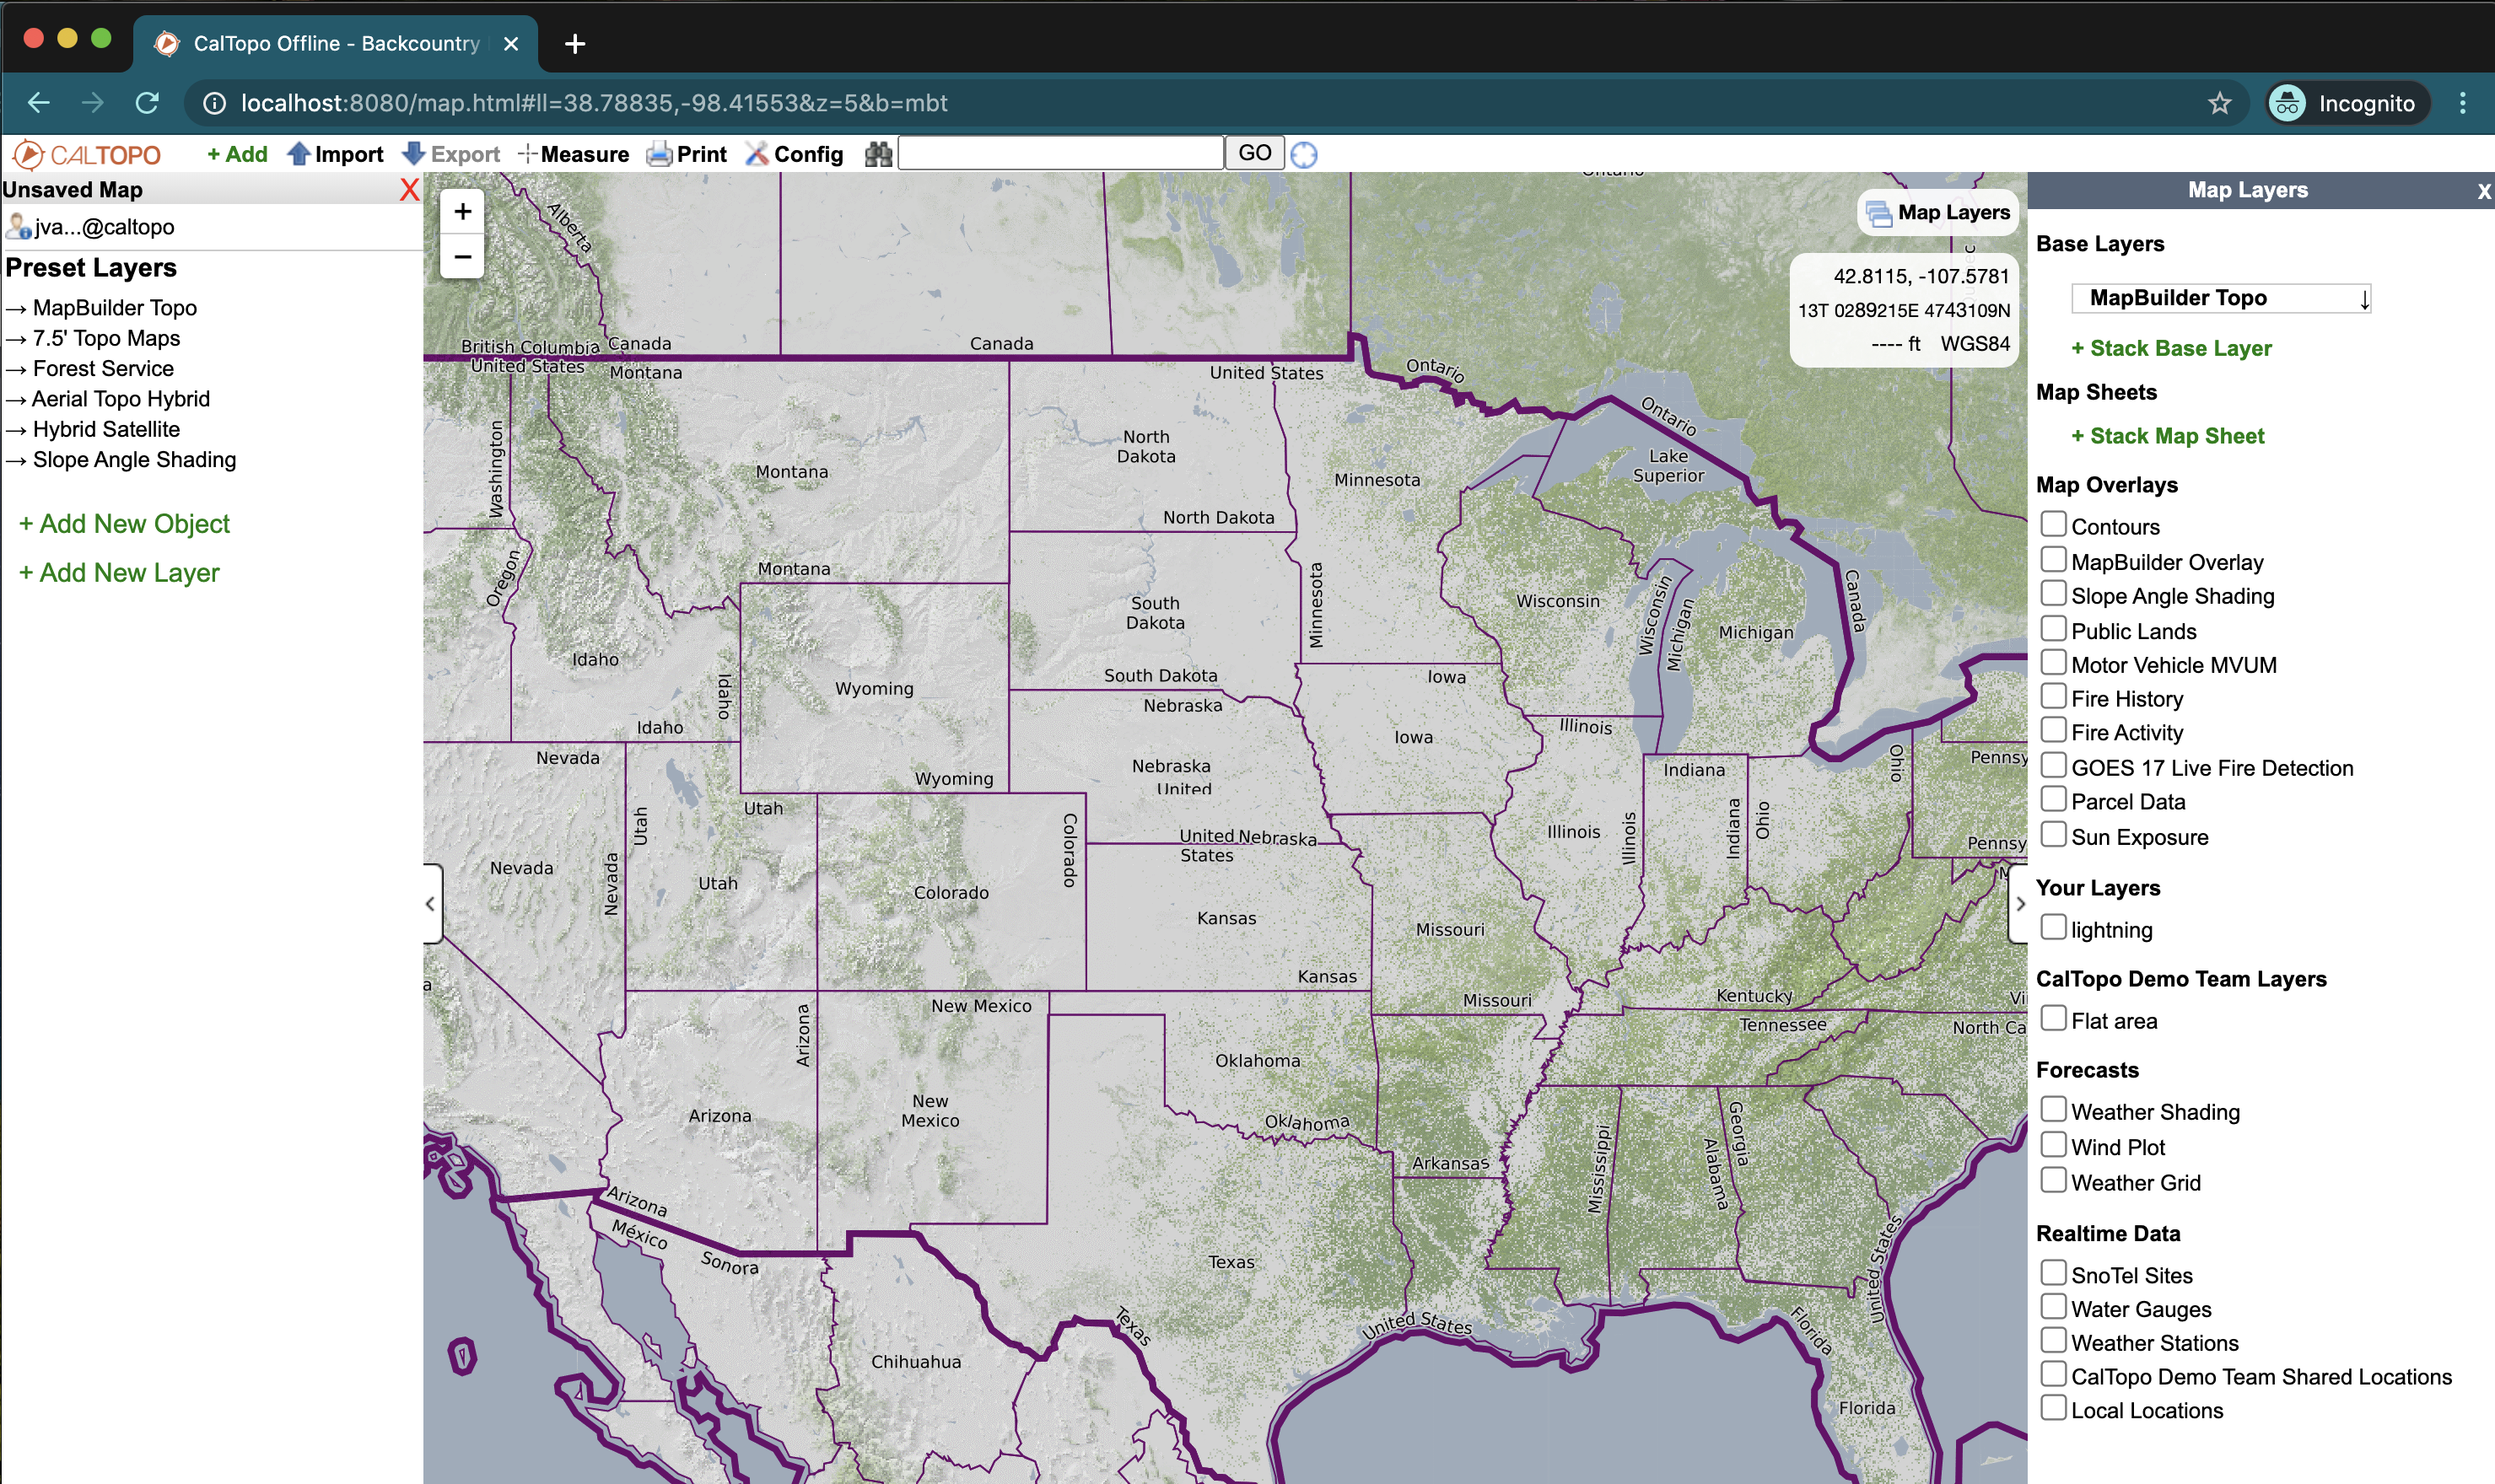
Task: Check the Local Locations option
Action: 2053,1408
